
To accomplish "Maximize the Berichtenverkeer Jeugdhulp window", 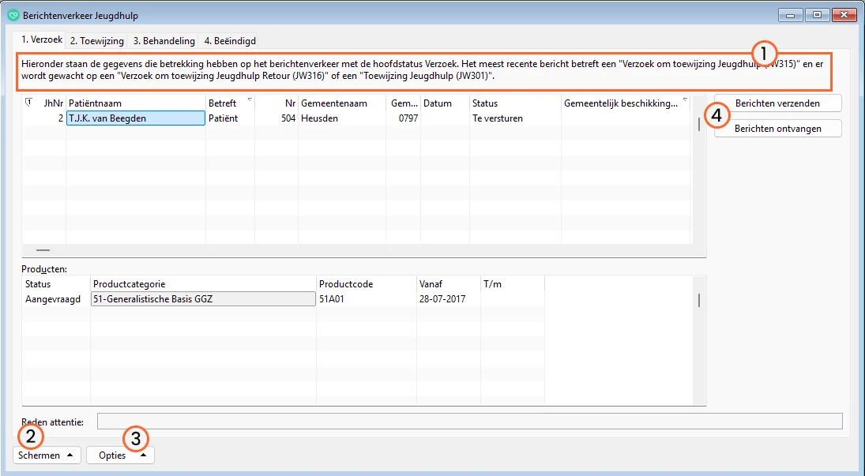I will point(817,15).
